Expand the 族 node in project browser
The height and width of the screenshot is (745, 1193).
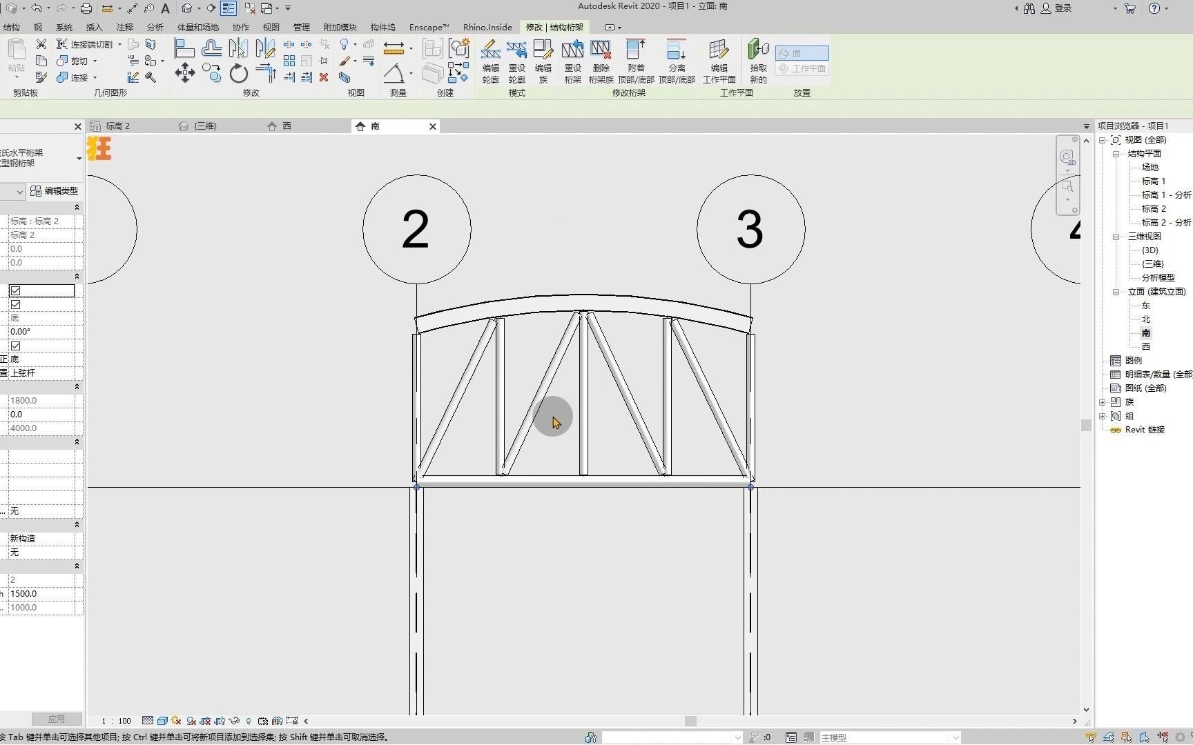coord(1103,402)
